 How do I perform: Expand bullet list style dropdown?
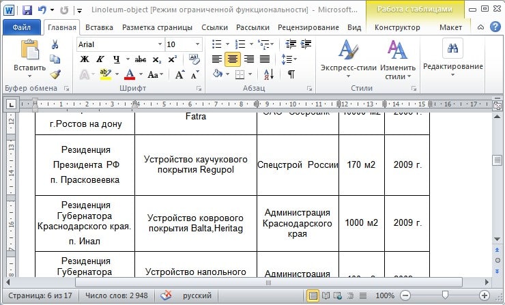coord(227,44)
